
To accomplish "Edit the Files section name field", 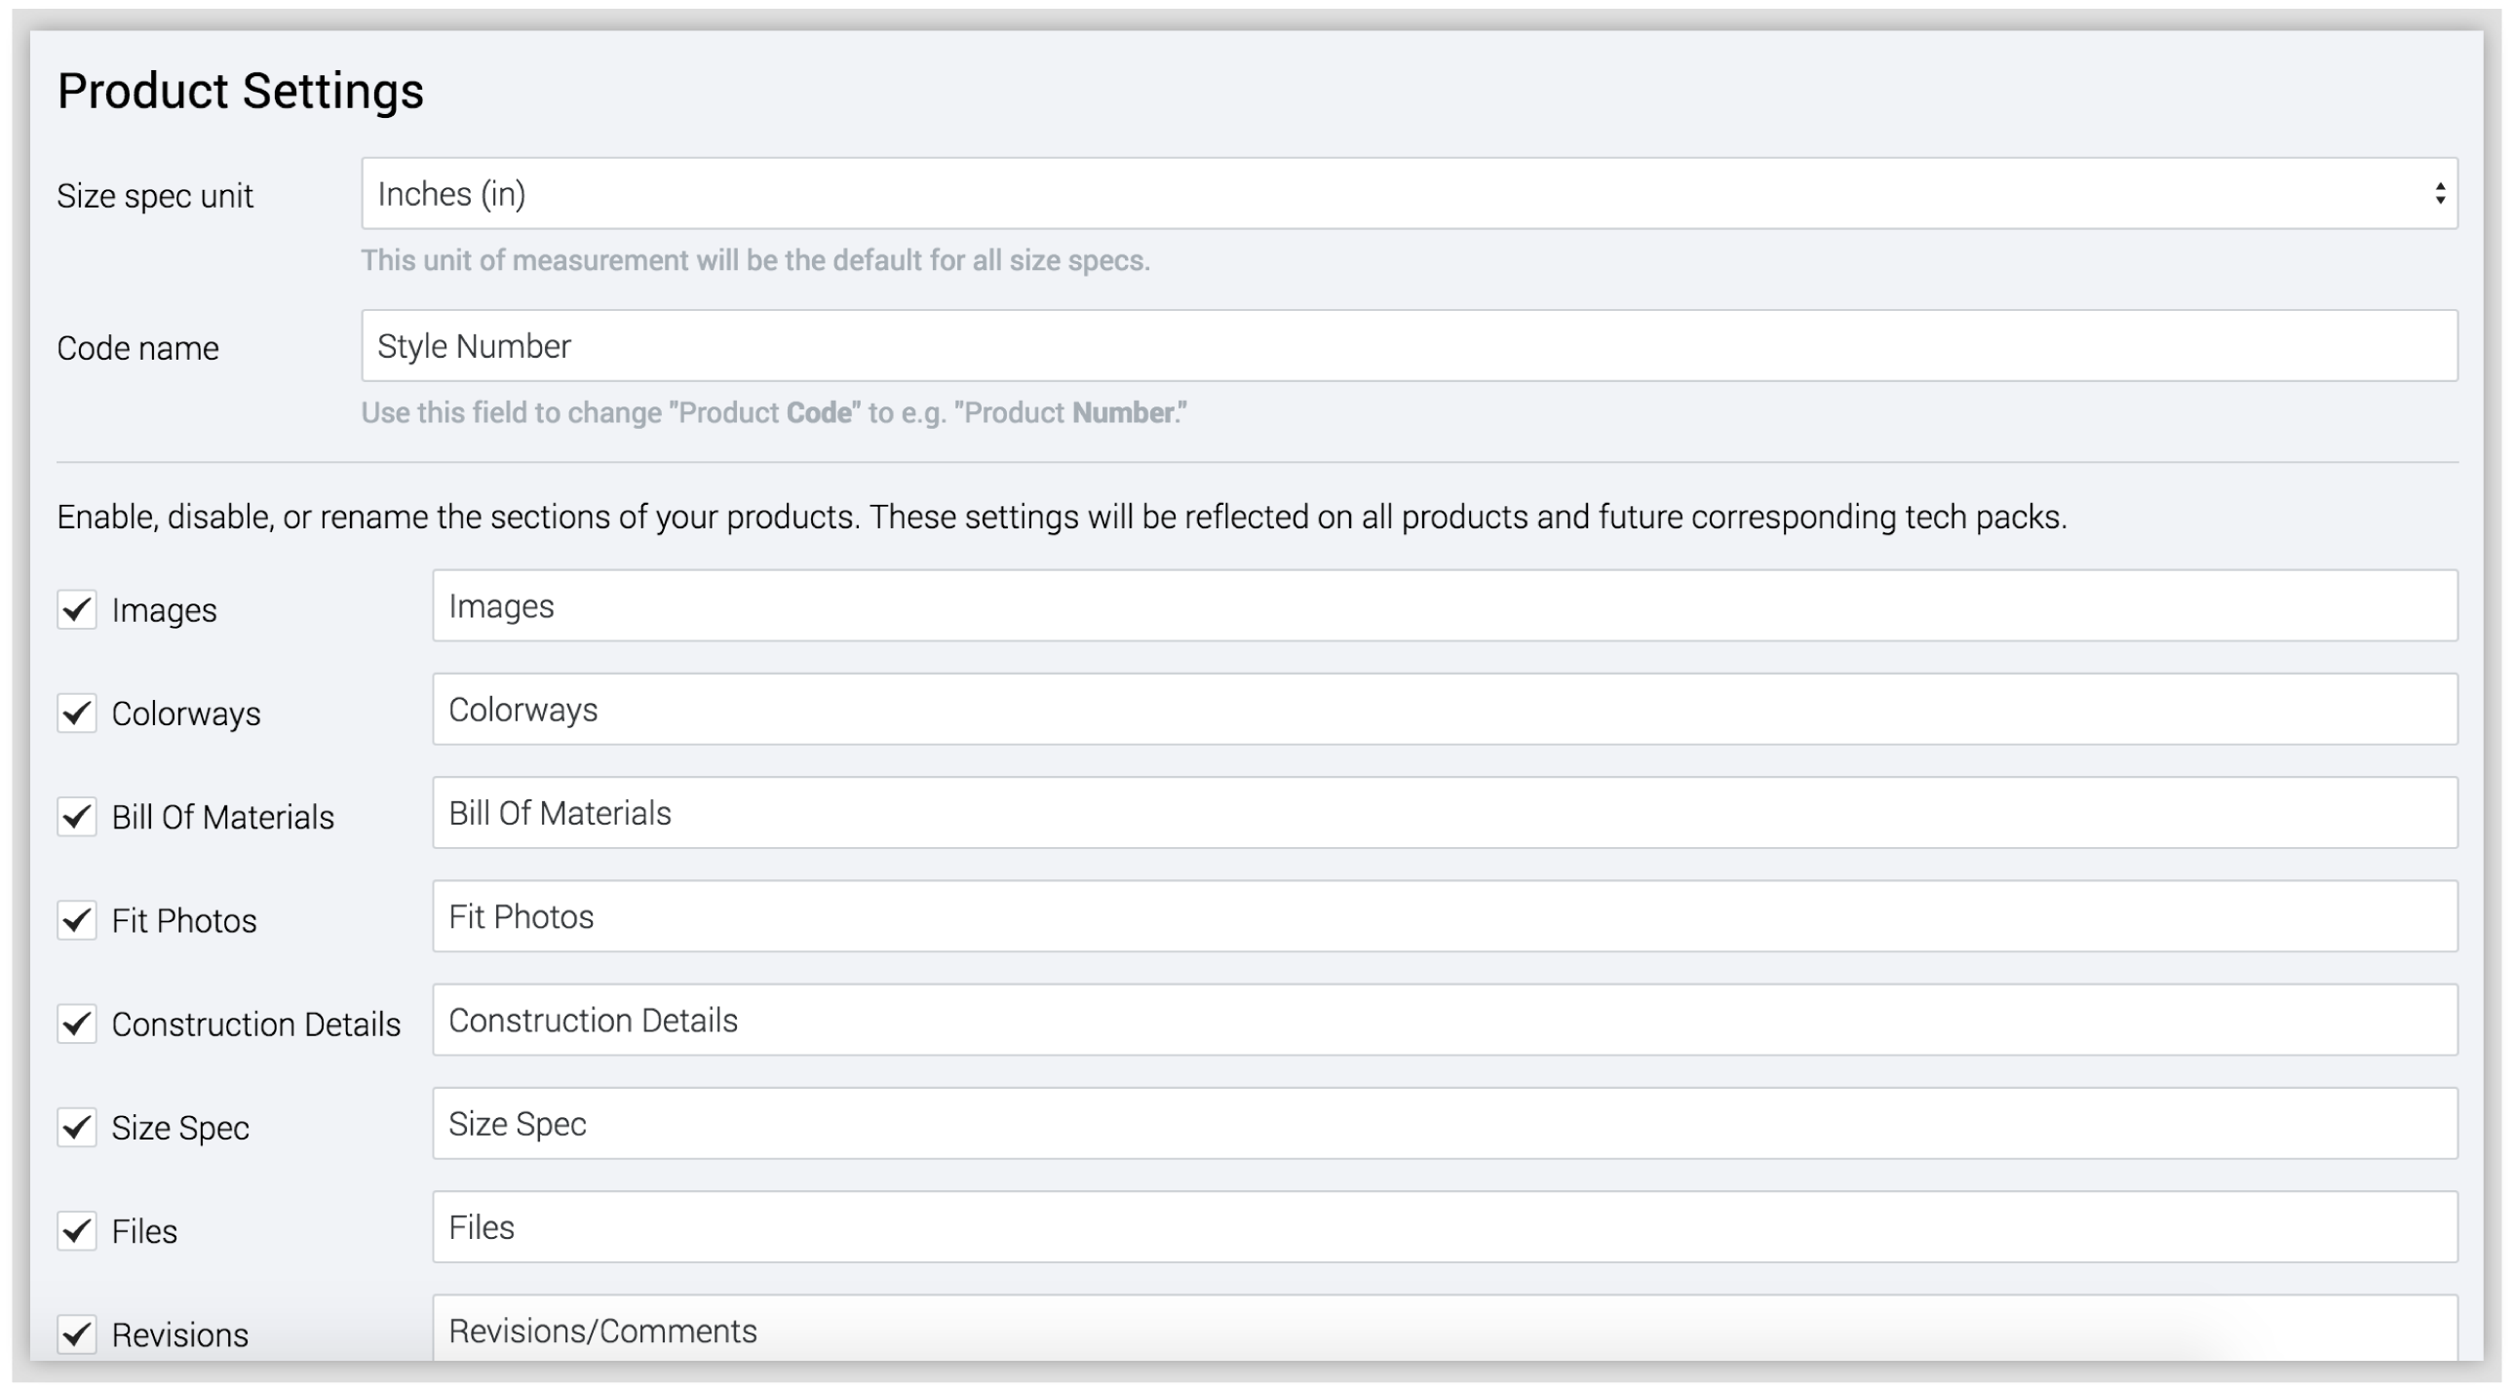I will coord(1445,1227).
